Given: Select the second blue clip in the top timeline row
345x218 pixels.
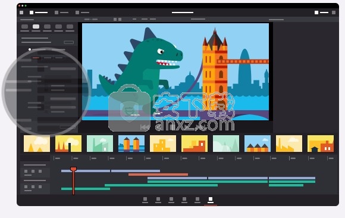Looking at the screenshot, I should tap(136, 171).
